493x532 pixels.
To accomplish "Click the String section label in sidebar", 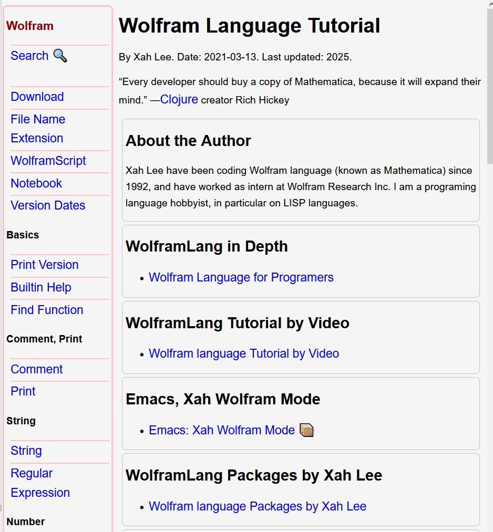I will tap(21, 421).
